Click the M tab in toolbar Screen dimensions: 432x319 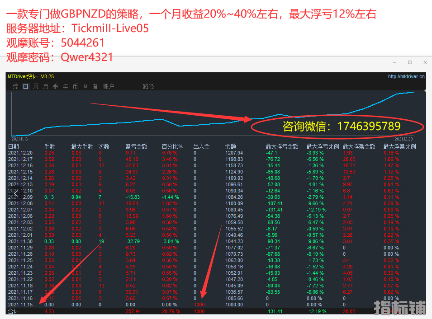pos(85,86)
